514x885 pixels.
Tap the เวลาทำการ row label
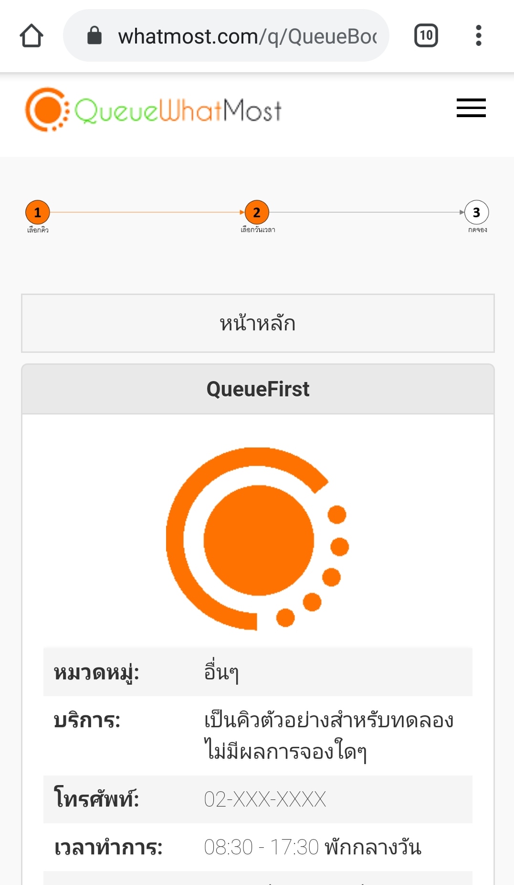108,847
